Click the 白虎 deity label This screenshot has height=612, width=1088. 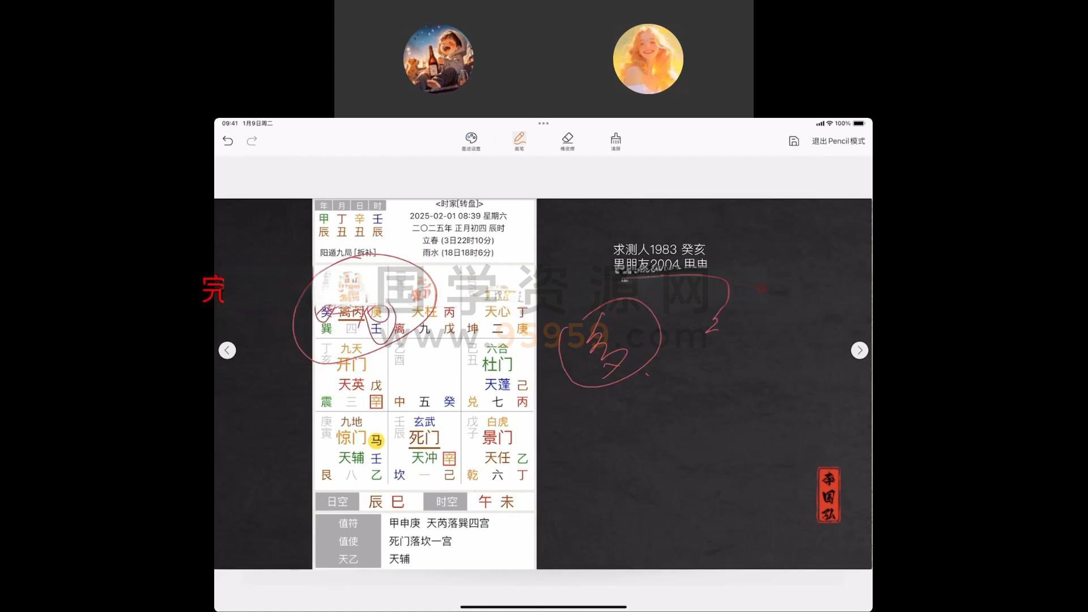tap(498, 422)
